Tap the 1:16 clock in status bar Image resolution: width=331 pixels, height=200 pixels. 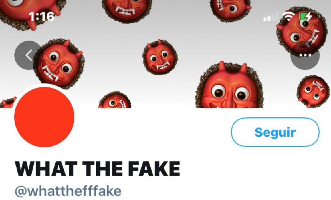[41, 17]
